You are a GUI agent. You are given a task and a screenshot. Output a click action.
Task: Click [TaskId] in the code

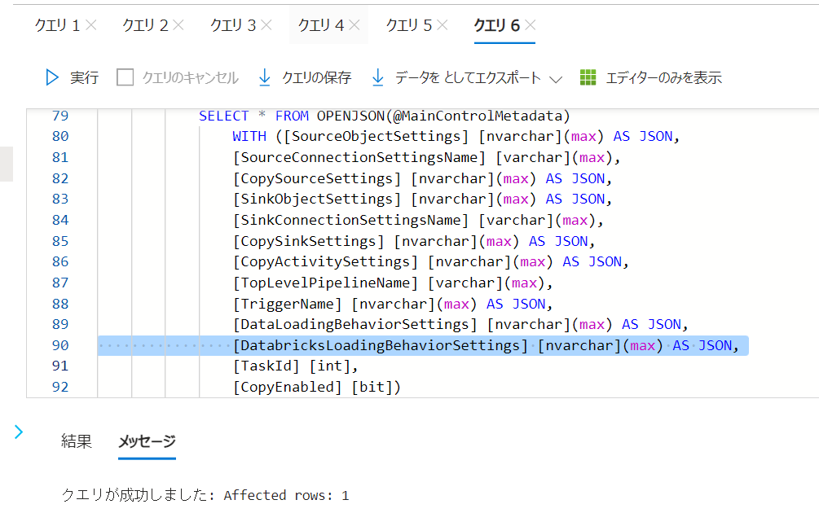point(266,366)
